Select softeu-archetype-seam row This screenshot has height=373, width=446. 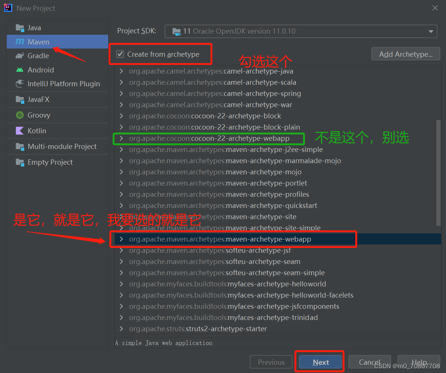coord(278,261)
